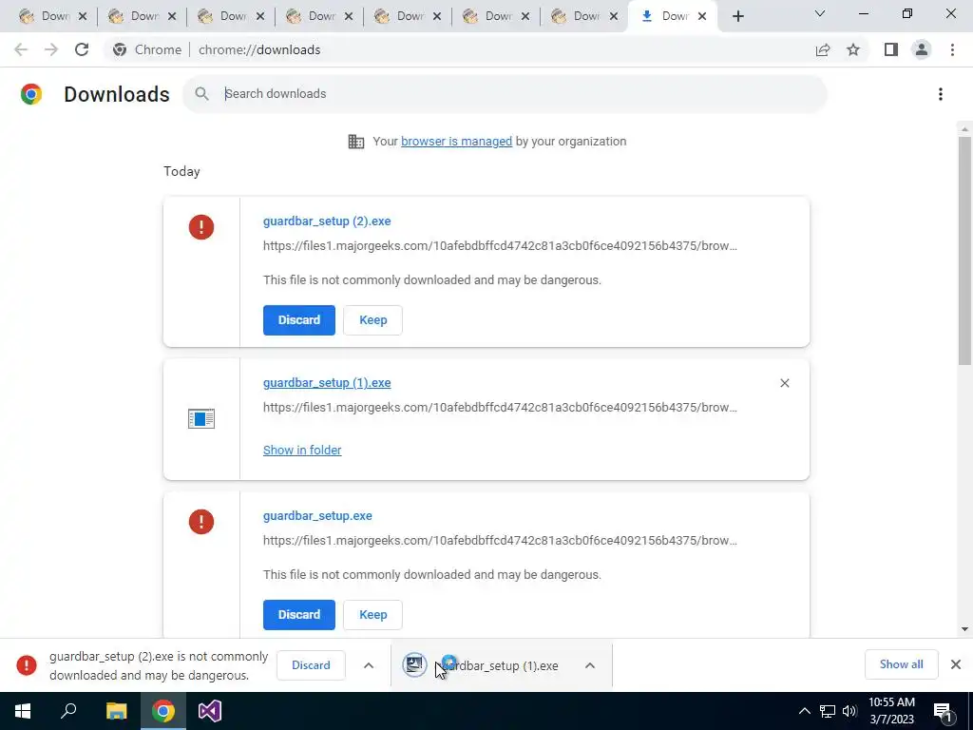This screenshot has width=973, height=730.
Task: Click the site info Chrome chip
Action: coord(147,49)
